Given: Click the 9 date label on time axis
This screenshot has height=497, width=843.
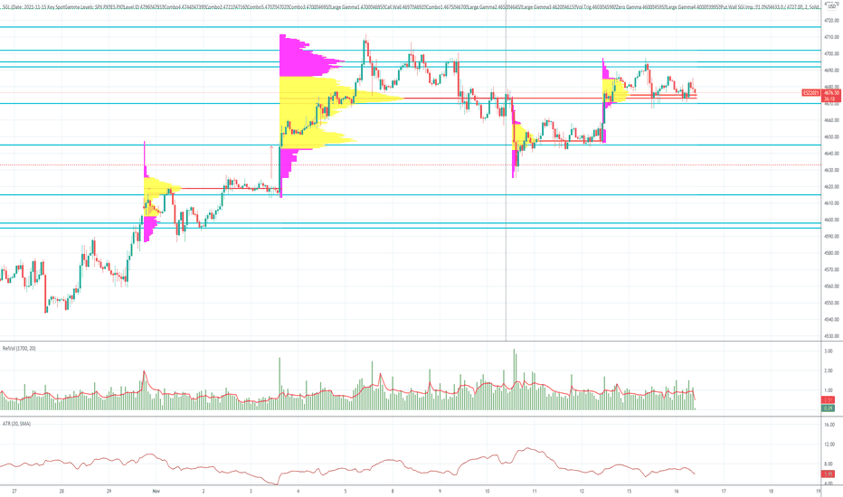Looking at the screenshot, I should [x=440, y=491].
